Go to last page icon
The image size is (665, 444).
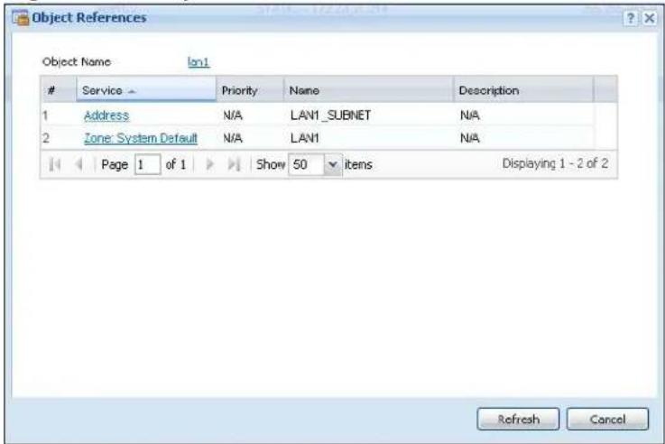(234, 164)
